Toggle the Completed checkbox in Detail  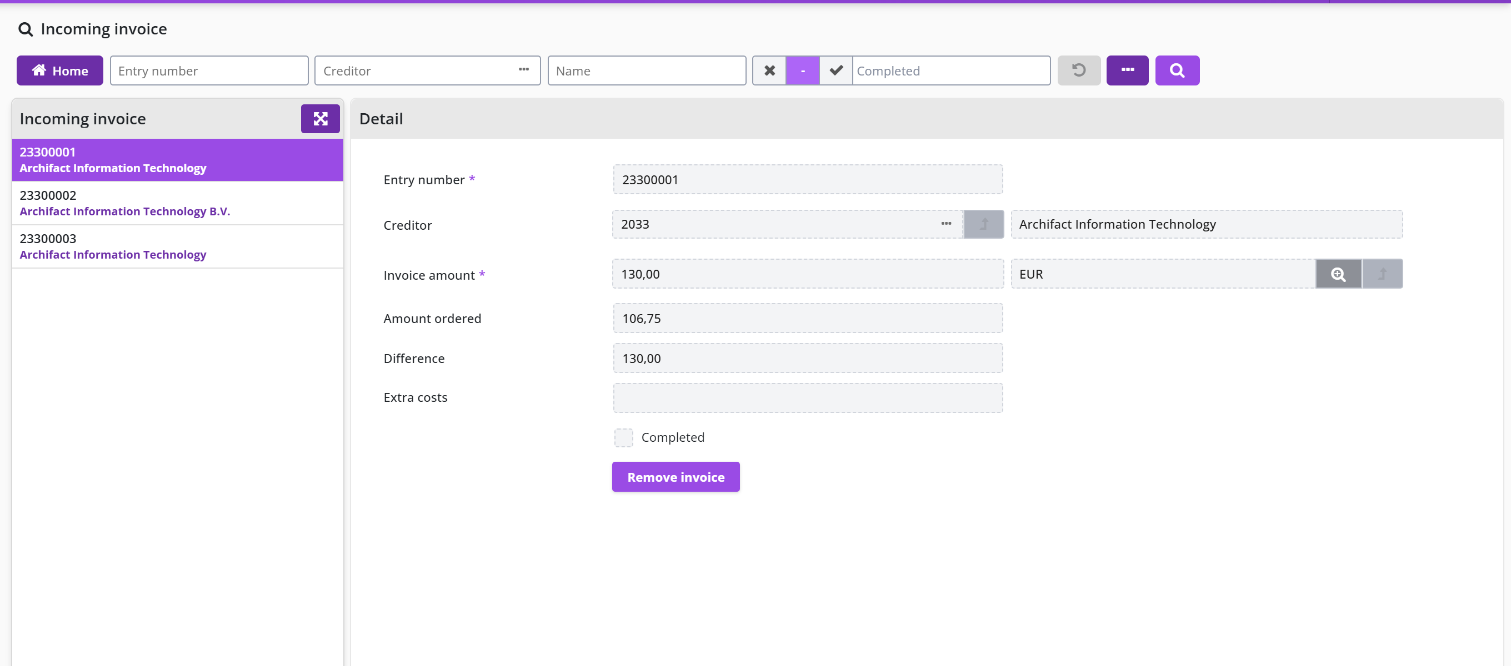point(623,437)
